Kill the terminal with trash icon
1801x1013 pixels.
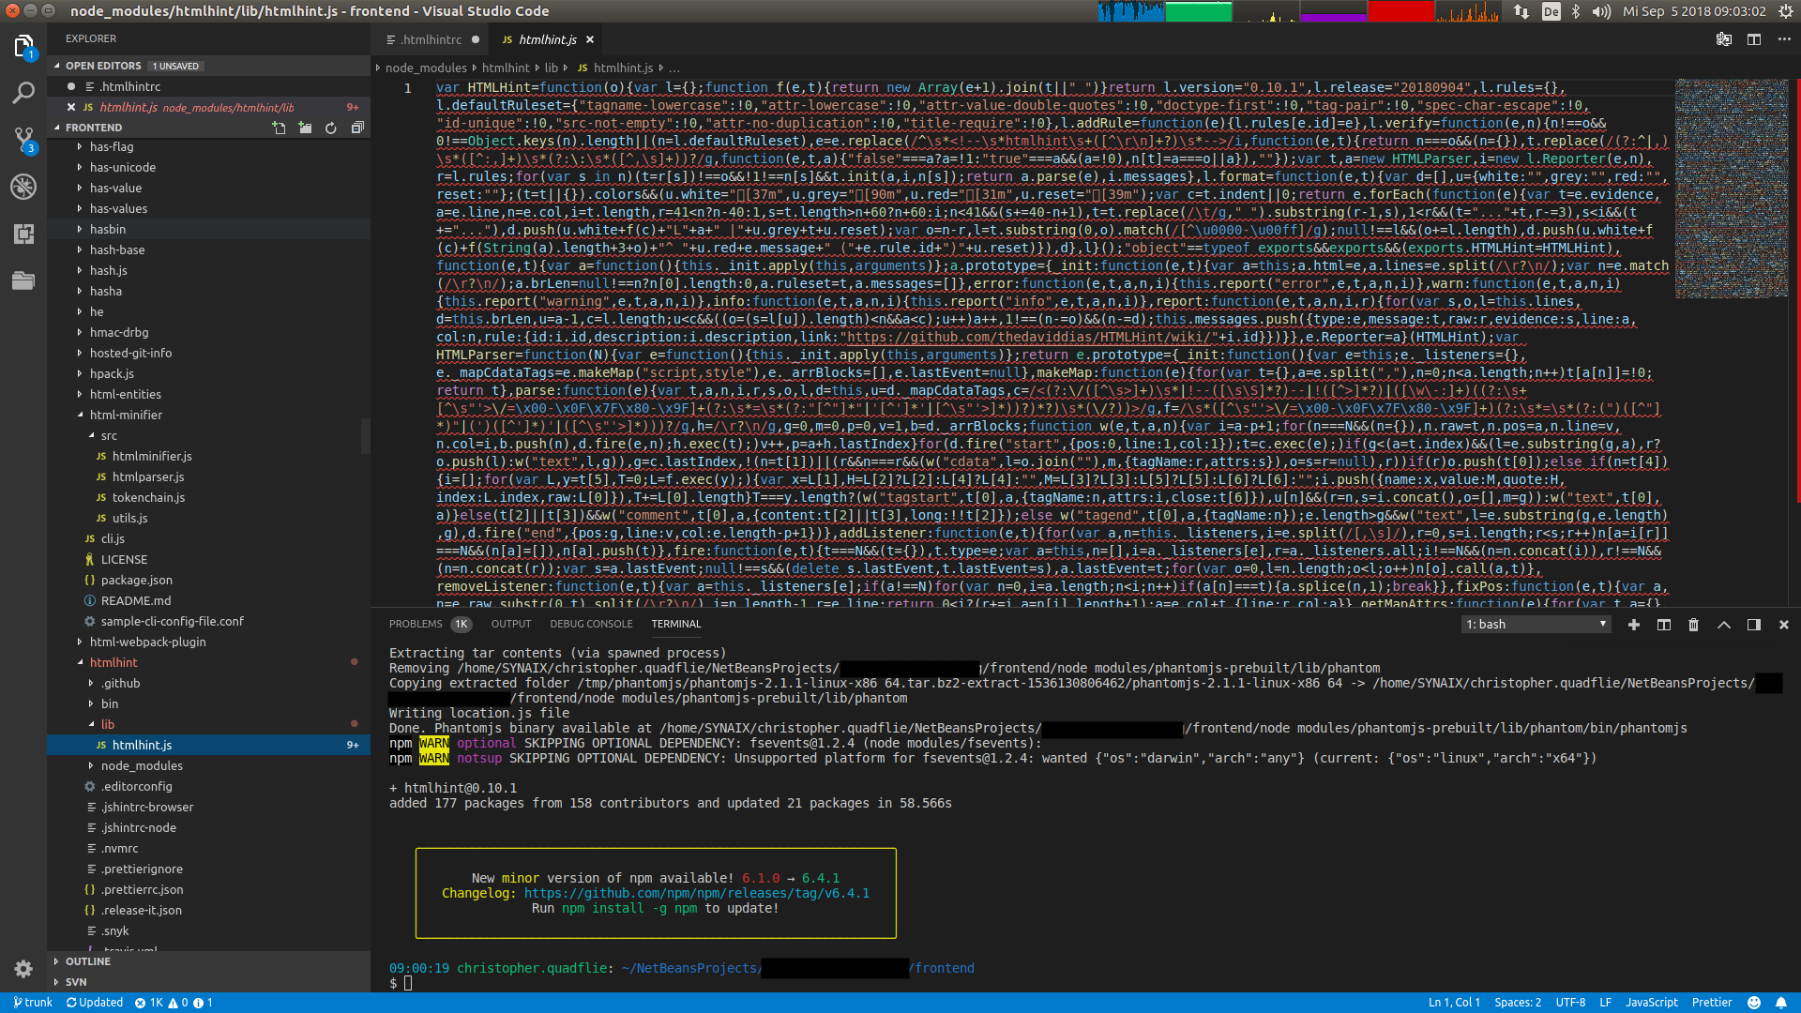[1694, 625]
